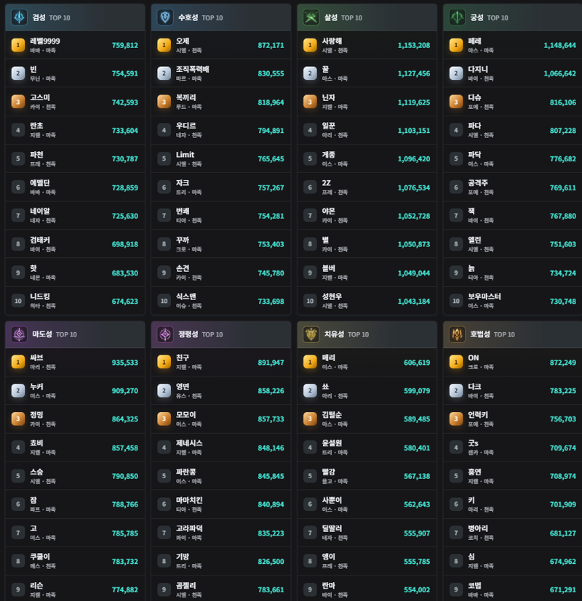Click the rank 10 badge beside 니드킹
The image size is (582, 601).
(18, 302)
